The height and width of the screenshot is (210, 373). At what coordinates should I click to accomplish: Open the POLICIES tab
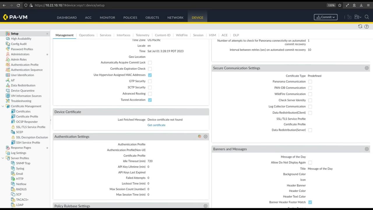coord(130,17)
